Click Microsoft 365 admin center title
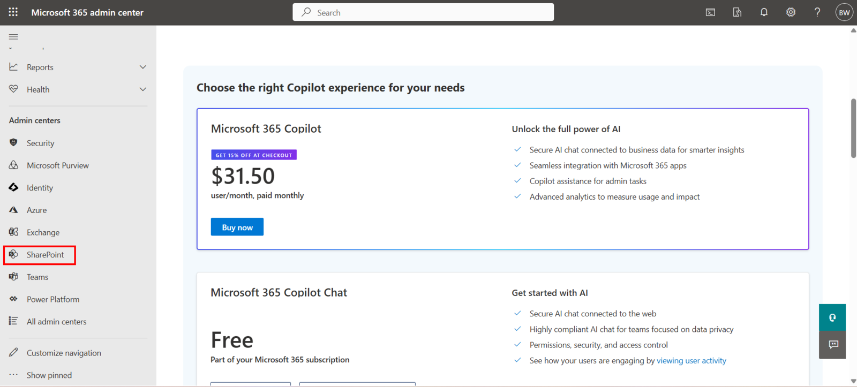857x387 pixels. [87, 12]
